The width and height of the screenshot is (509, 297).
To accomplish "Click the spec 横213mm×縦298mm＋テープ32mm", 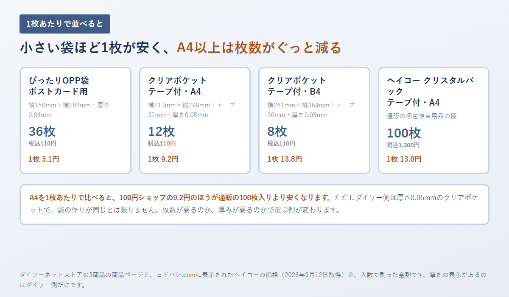I will click(x=192, y=109).
